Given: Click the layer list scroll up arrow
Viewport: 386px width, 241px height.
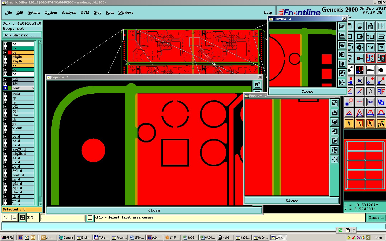Looking at the screenshot, I should (40, 42).
